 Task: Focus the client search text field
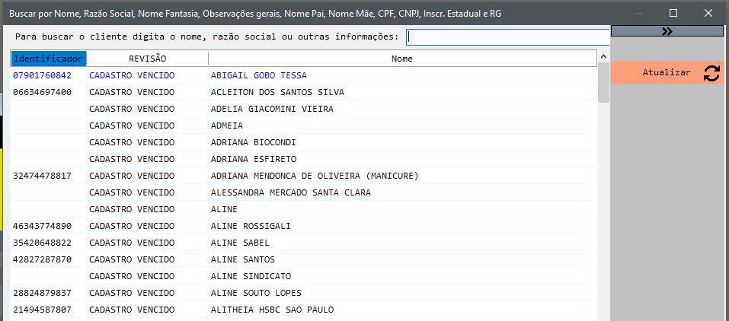[507, 37]
